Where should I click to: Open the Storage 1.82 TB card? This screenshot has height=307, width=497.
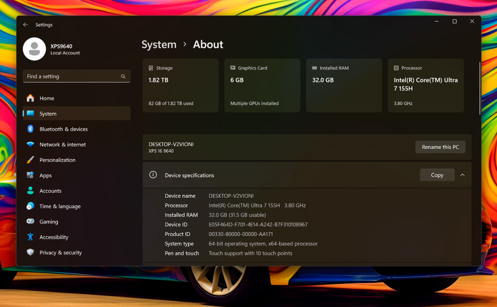(x=180, y=85)
